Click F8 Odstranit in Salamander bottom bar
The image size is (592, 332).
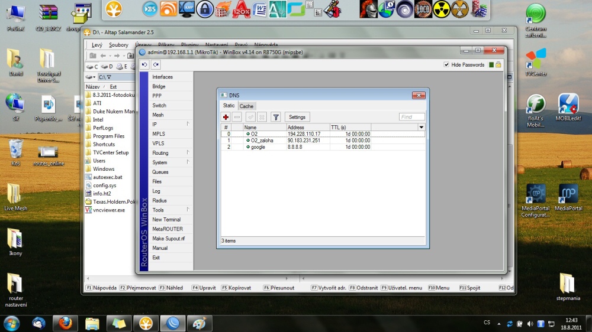click(x=363, y=288)
